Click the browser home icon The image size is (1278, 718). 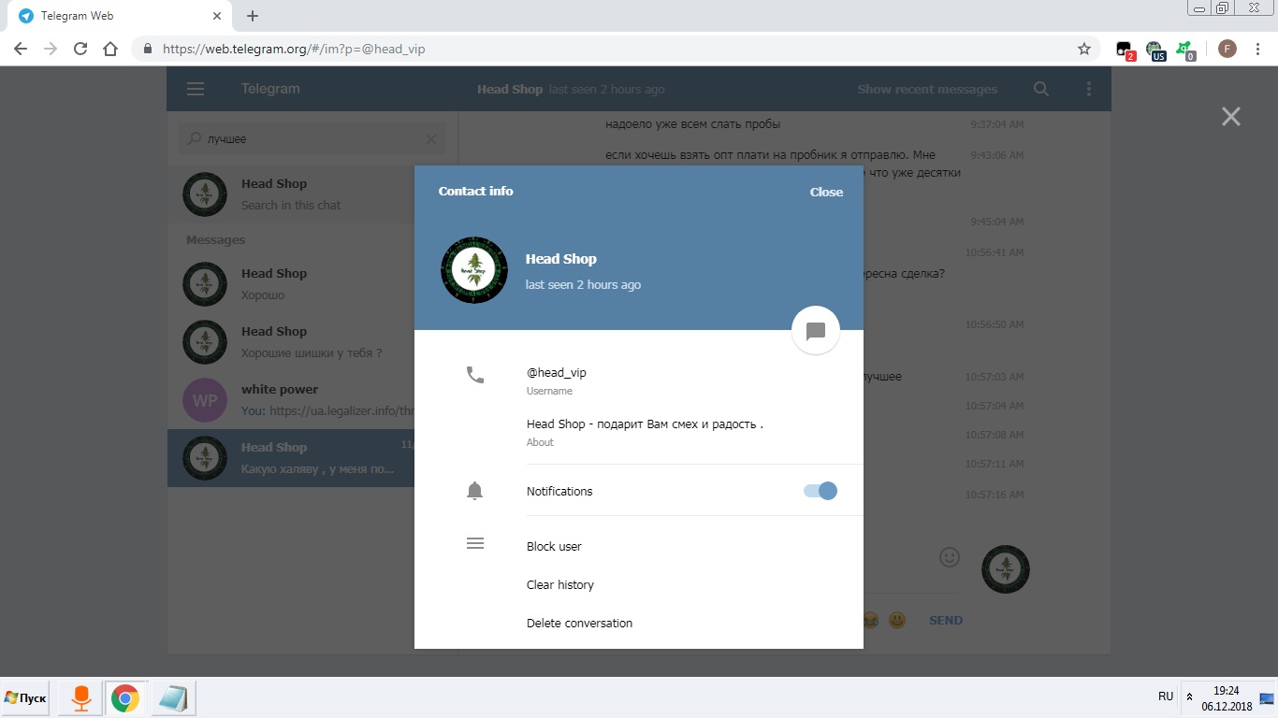point(110,49)
